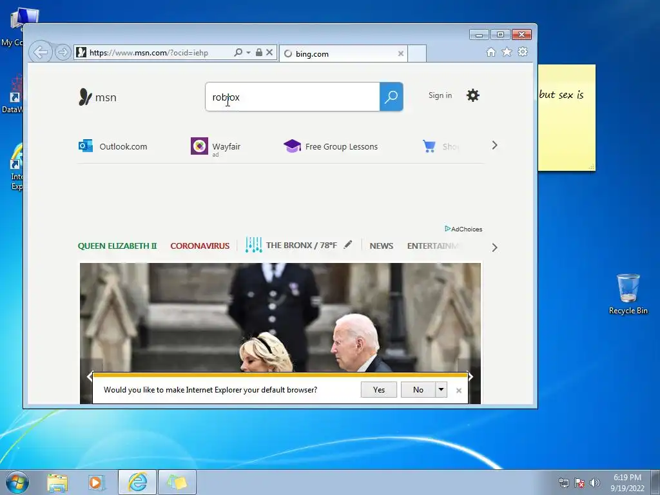The height and width of the screenshot is (495, 660).
Task: Click the Wayfair logo icon
Action: [199, 146]
